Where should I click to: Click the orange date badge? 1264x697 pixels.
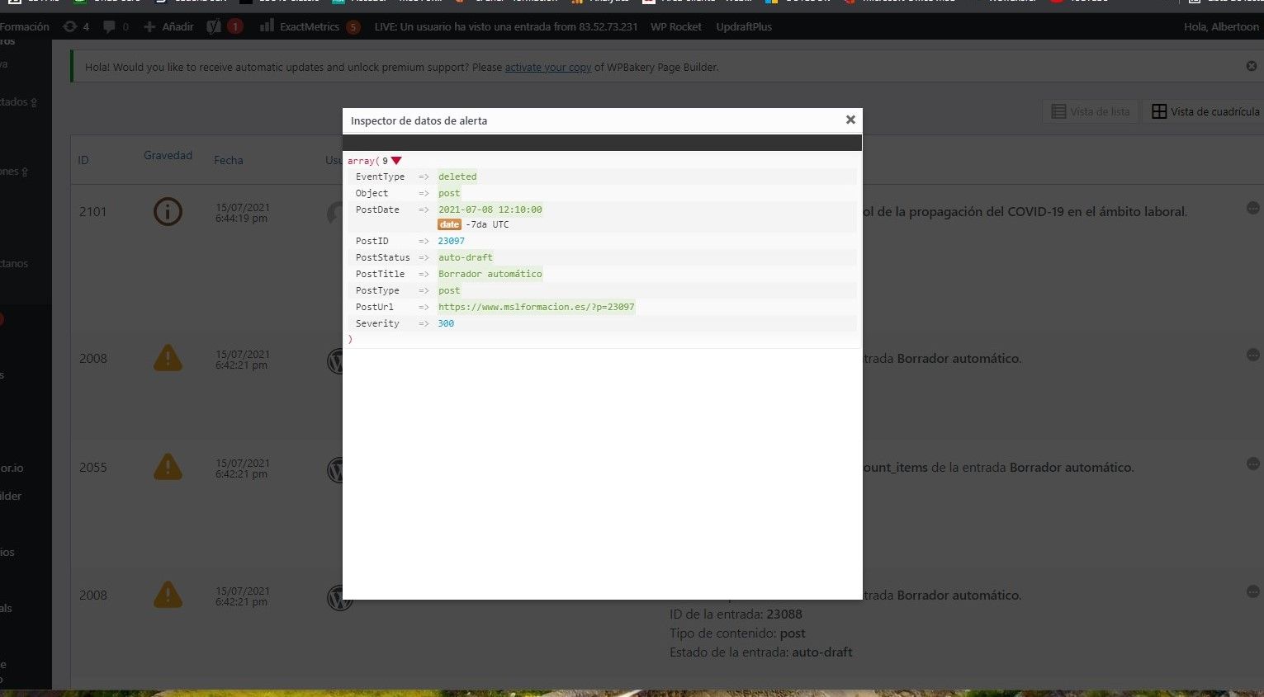[449, 224]
